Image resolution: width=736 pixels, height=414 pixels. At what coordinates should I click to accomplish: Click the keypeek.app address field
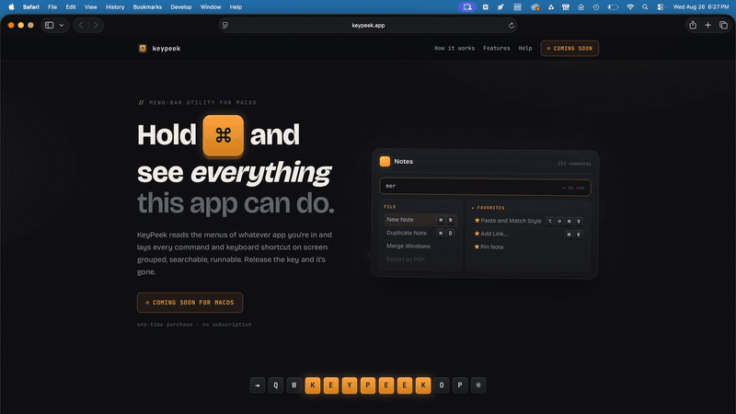point(368,26)
